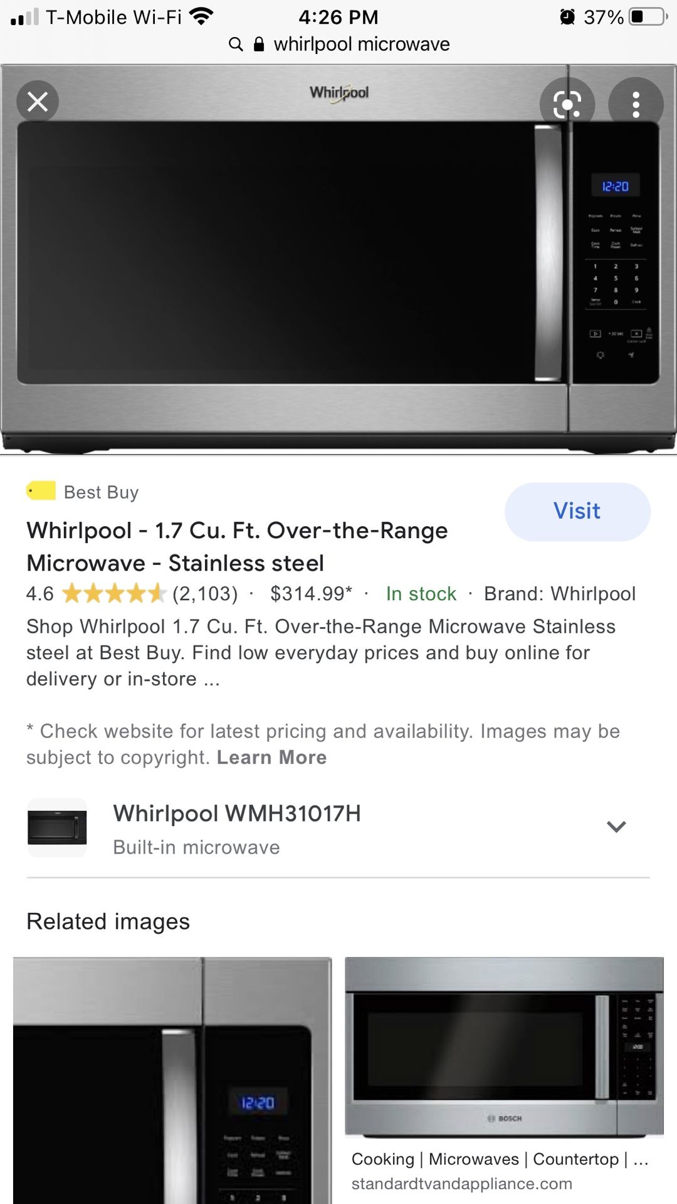This screenshot has width=677, height=1204.
Task: Tap the standardtvandappliance.com source link
Action: [462, 1183]
